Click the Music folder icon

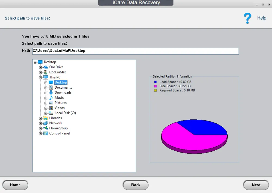(x=51, y=98)
